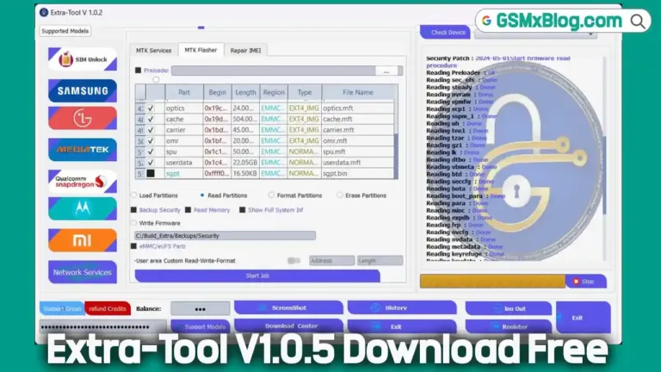Select the sgpt.bin file name cell

point(358,173)
